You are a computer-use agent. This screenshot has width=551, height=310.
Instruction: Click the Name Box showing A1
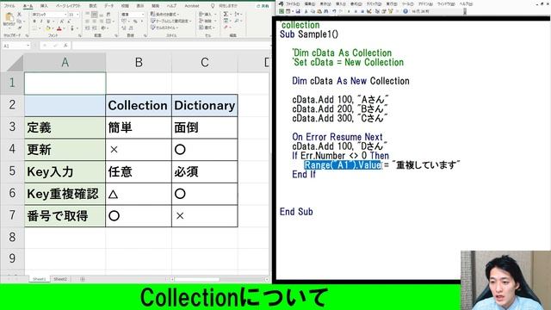[16, 46]
